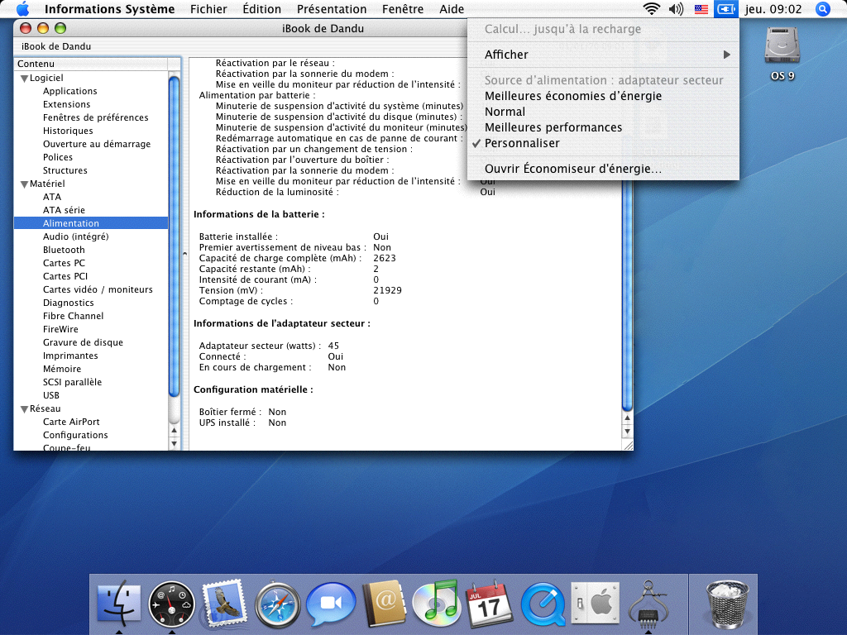This screenshot has width=847, height=635.
Task: Select Fenêtres de préférences item
Action: pyautogui.click(x=96, y=117)
